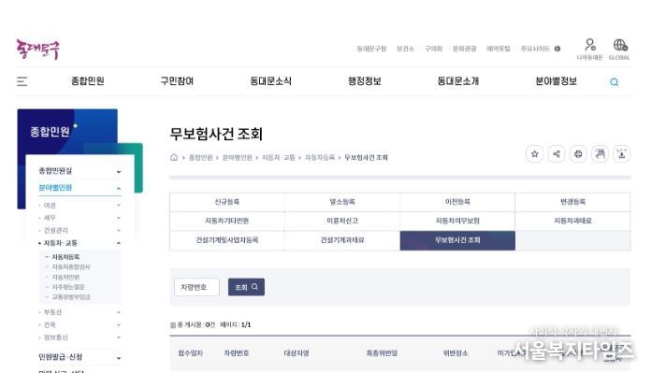Click the home icon in breadcrumb
Image resolution: width=651 pixels, height=373 pixels.
point(174,157)
